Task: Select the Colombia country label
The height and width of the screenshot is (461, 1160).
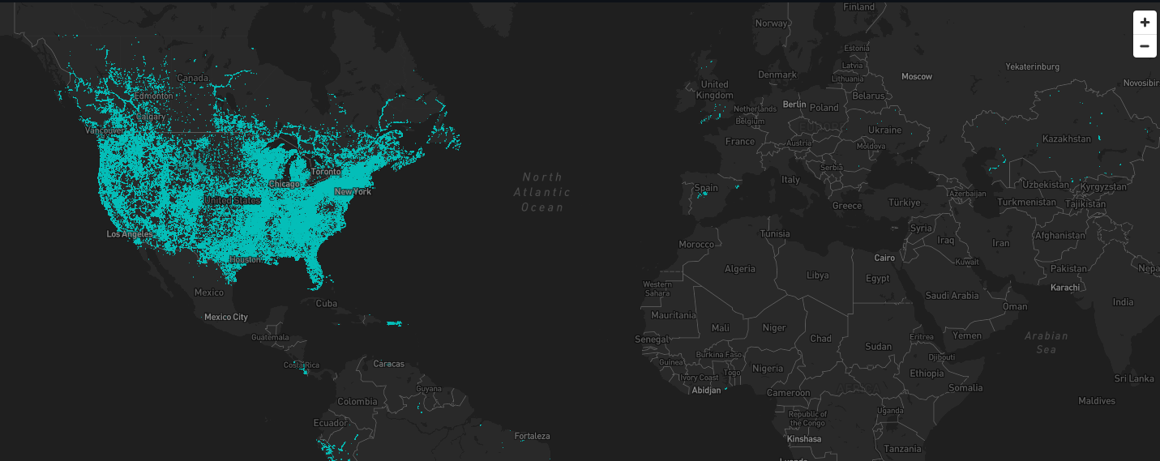Action: 357,401
